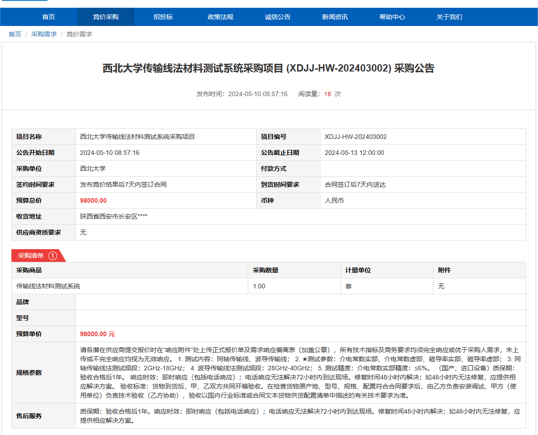Click the red 98000.00 total budget value

point(93,200)
